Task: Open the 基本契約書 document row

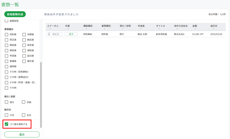Action: point(161,34)
